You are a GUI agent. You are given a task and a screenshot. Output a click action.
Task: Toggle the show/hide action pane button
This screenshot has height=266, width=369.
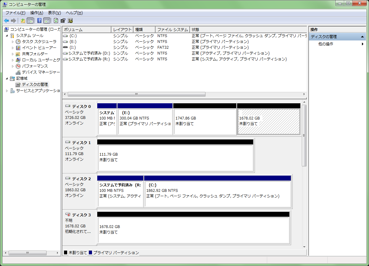47,21
